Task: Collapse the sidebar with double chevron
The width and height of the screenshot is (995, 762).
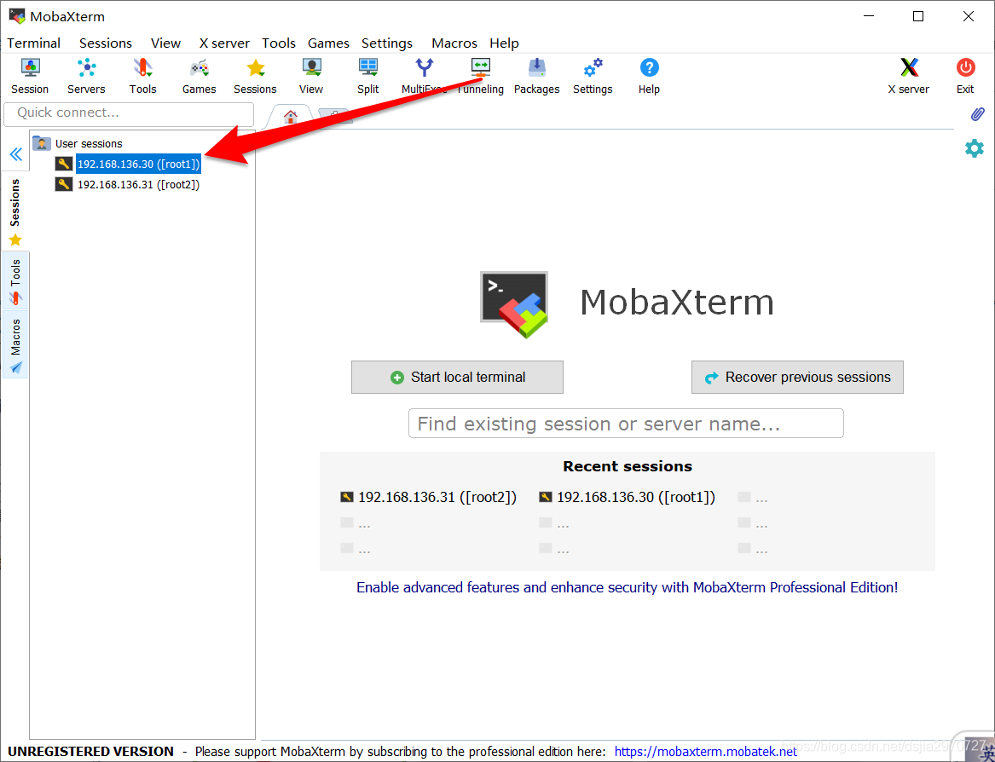Action: pos(16,154)
